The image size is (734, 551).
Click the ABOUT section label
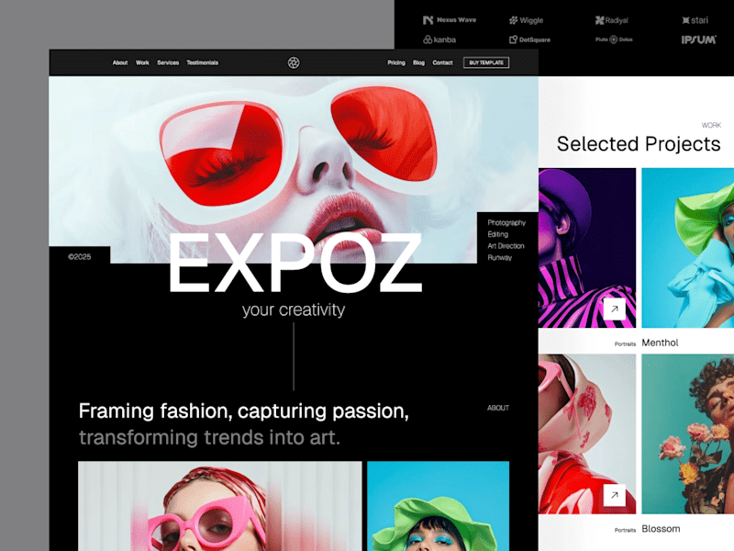[x=498, y=408]
